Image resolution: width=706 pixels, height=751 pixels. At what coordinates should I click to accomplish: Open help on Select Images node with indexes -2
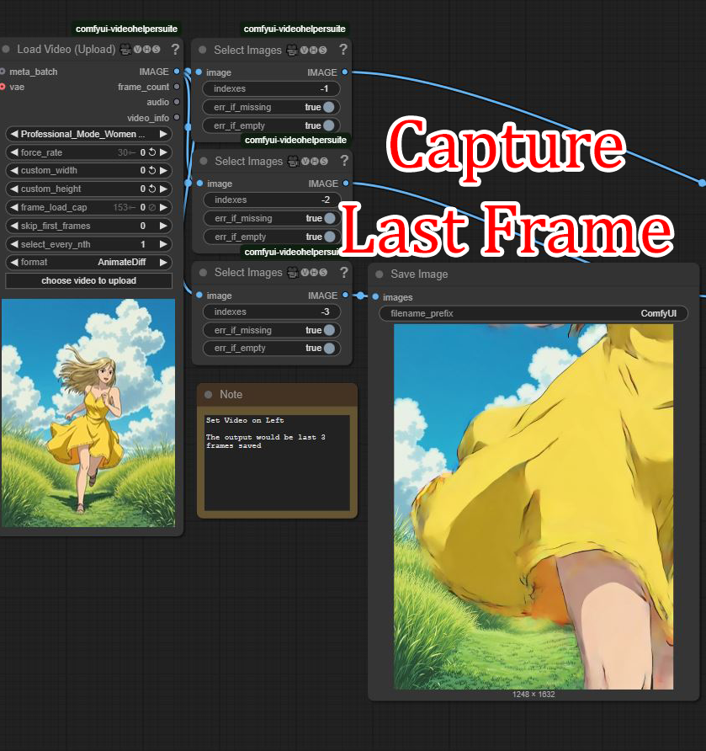click(x=344, y=161)
